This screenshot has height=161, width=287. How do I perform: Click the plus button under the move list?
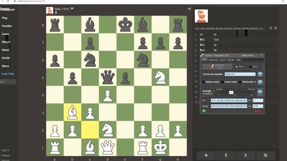tap(206, 155)
